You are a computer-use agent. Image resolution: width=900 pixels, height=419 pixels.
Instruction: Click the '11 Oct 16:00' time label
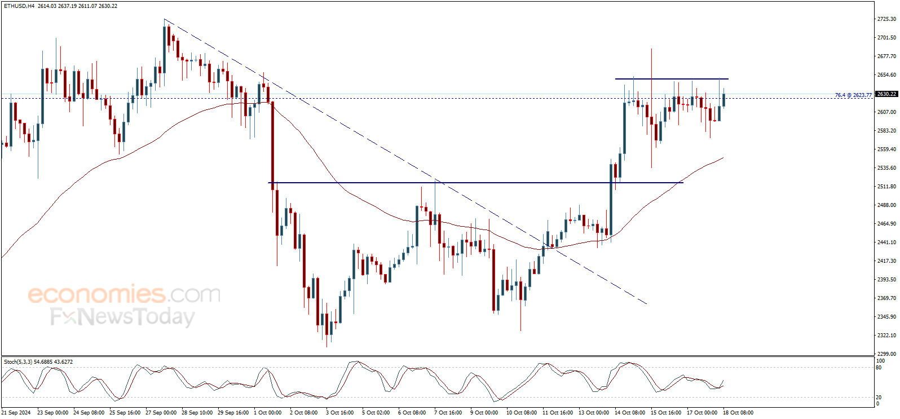coord(558,413)
